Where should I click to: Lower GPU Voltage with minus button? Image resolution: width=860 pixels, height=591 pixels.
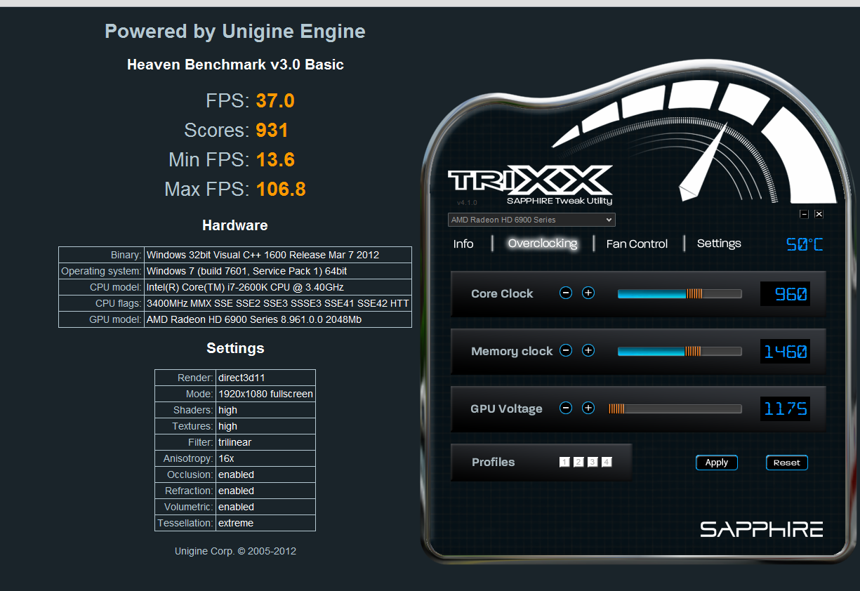[x=566, y=408]
